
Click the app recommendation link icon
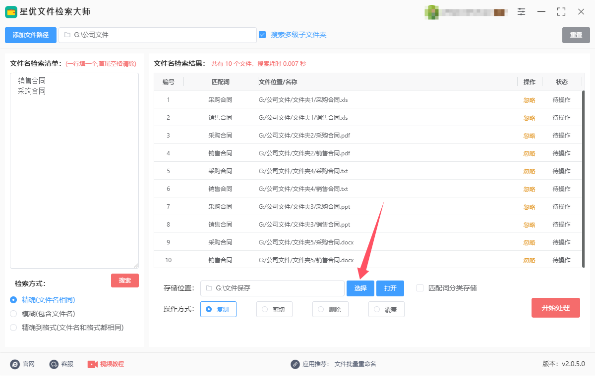click(296, 364)
